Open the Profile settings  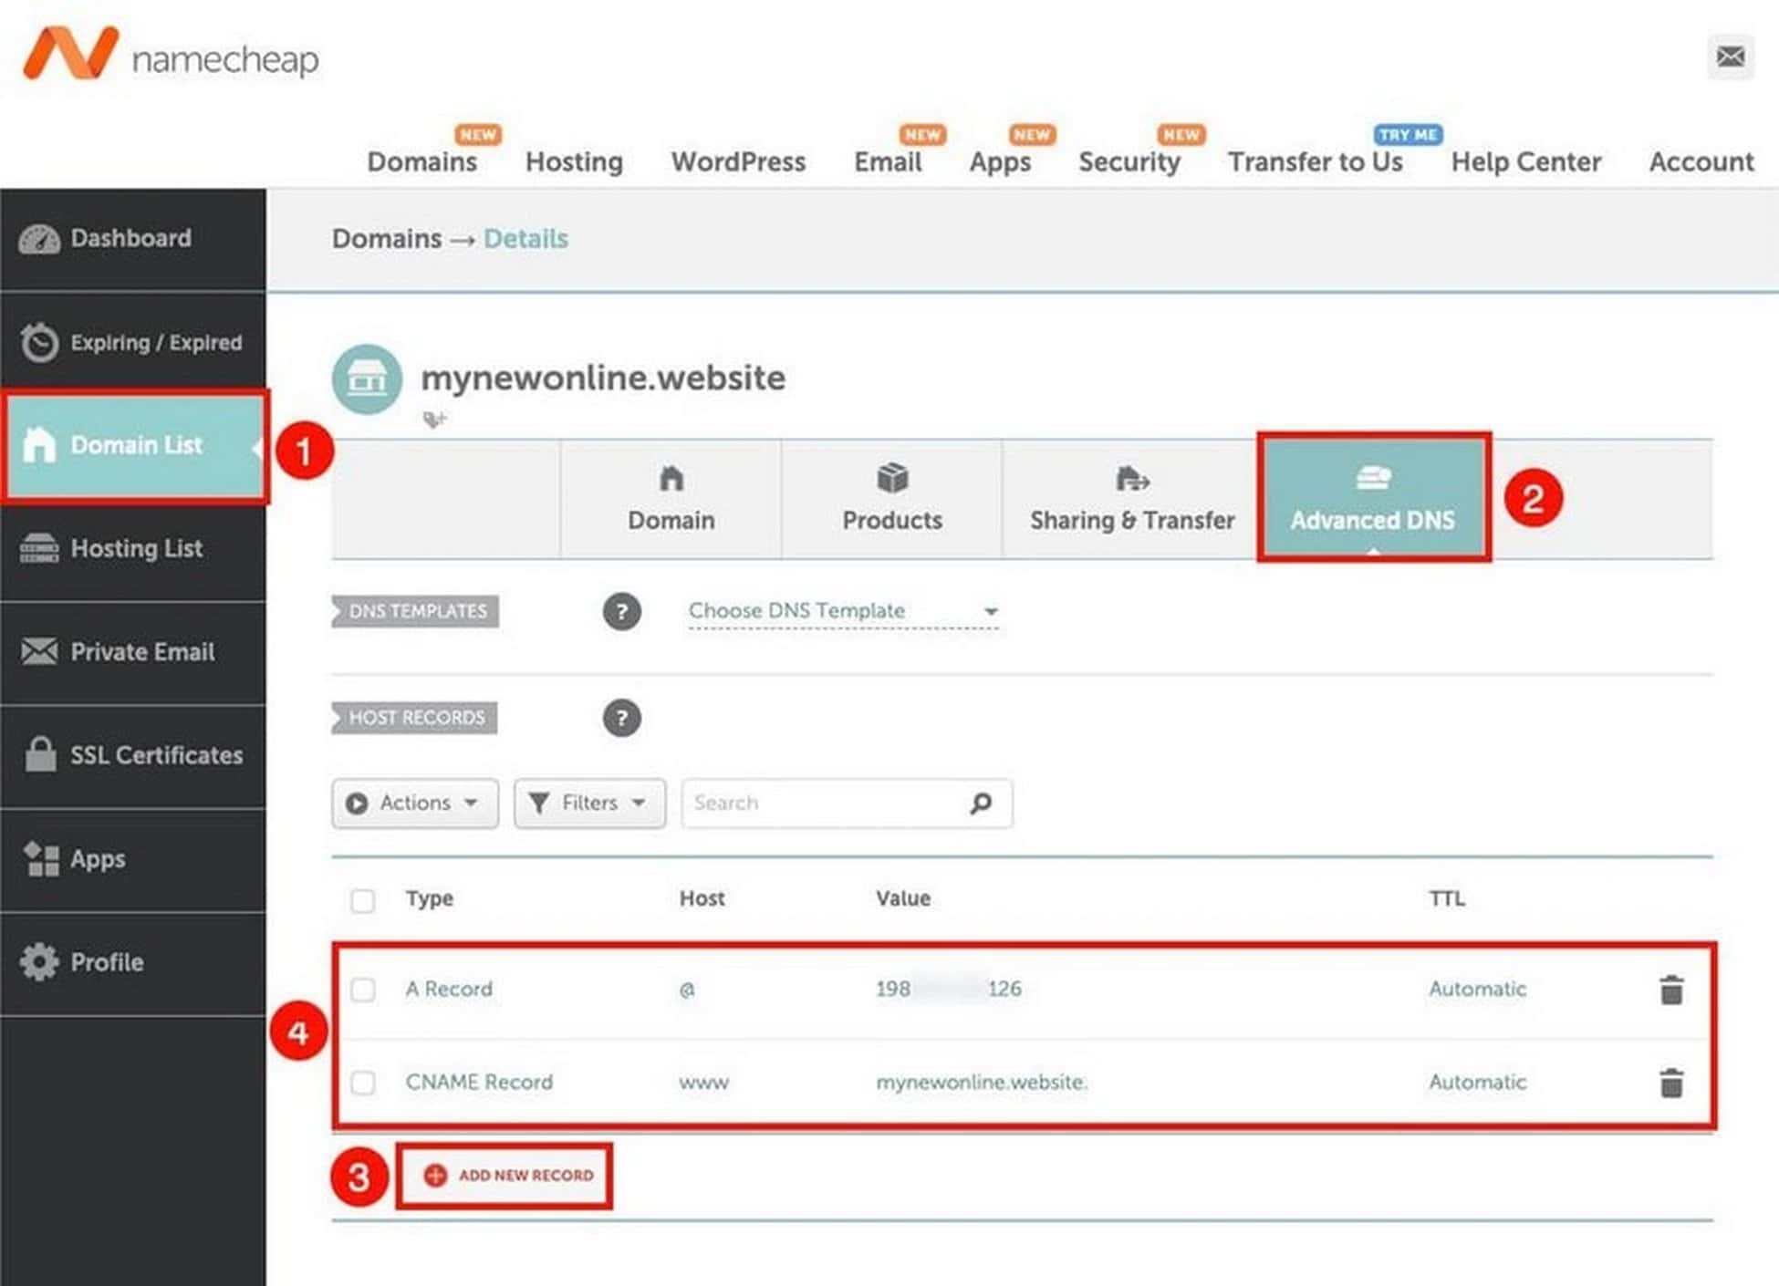107,961
